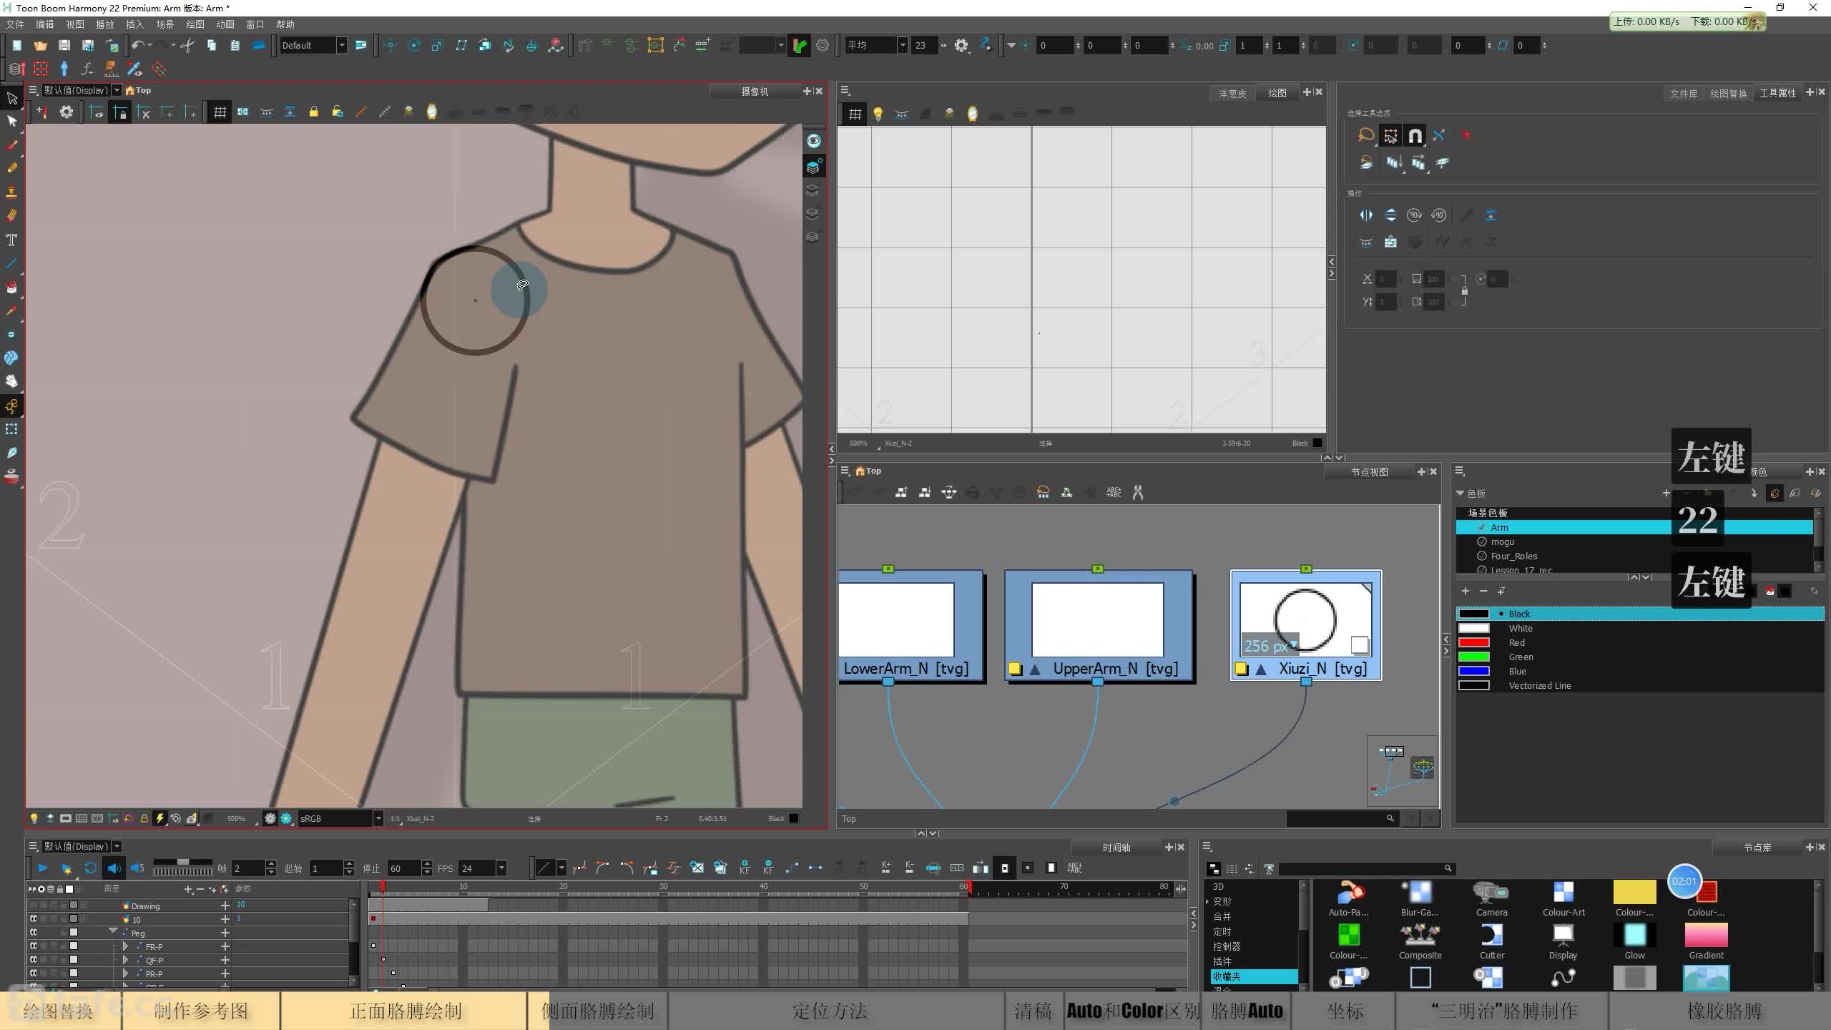Select the Transform tool arrow in left toolbar
The width and height of the screenshot is (1831, 1030).
(12, 98)
